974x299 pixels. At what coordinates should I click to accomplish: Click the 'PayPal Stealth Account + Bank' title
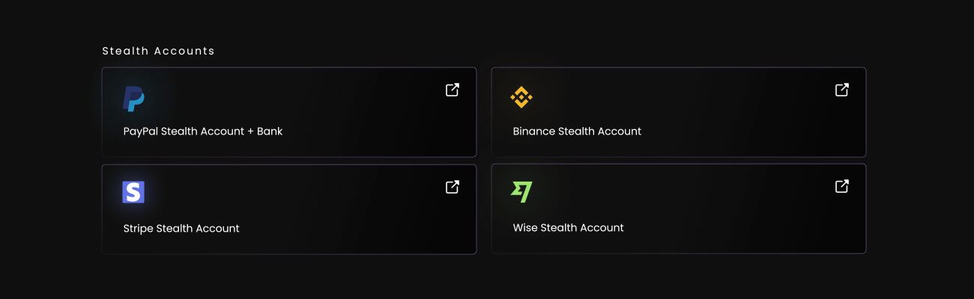click(x=203, y=132)
